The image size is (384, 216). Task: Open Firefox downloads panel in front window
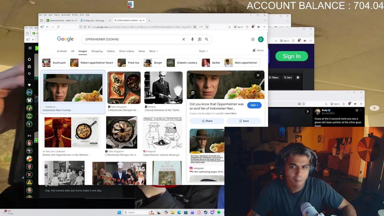click(229, 27)
